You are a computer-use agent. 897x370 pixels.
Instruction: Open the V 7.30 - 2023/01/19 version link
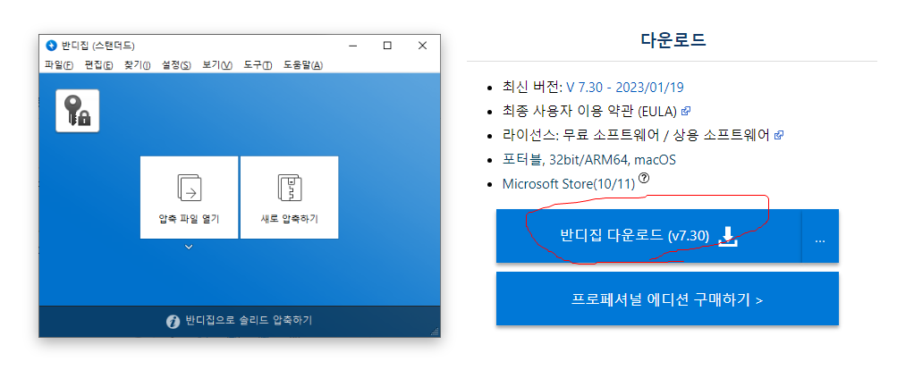click(625, 88)
